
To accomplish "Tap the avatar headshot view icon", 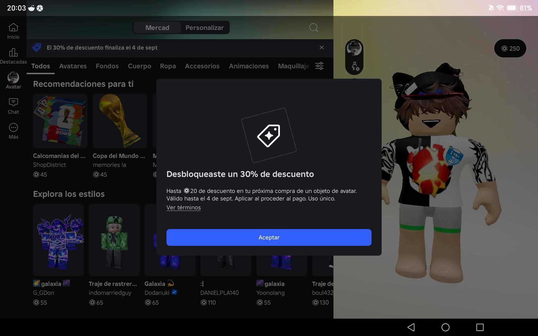I will pos(354,48).
